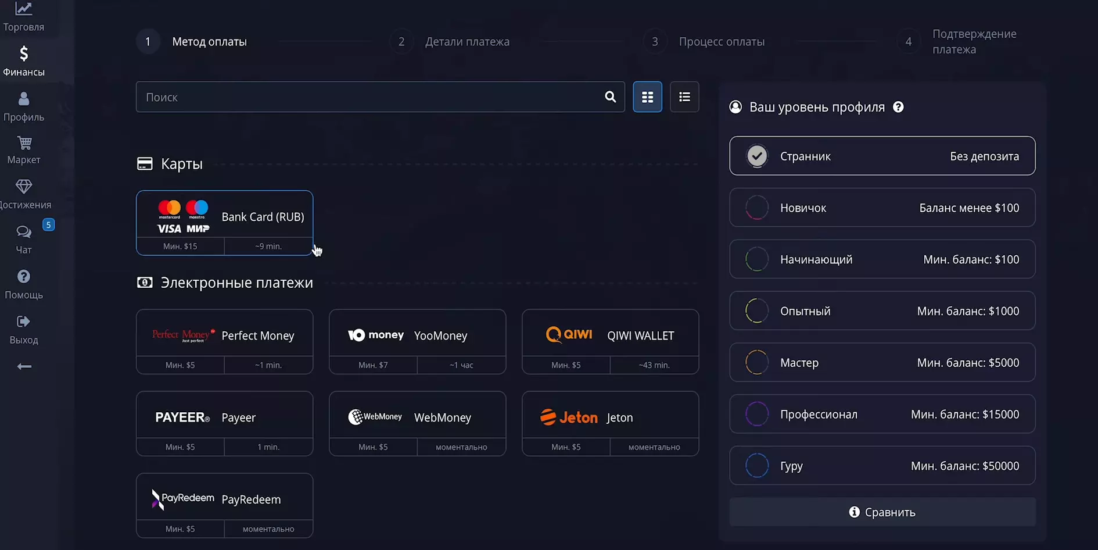
Task: Click the YooMoney logo
Action: coord(376,335)
